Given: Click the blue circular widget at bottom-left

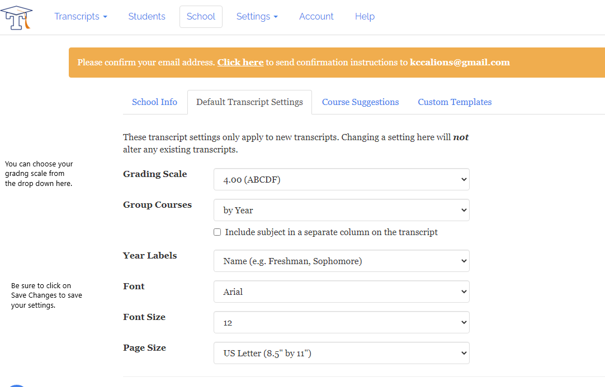Looking at the screenshot, I should pyautogui.click(x=17, y=385).
